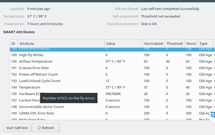
Task: Choose the UDMA CRC Error Rate row
Action: [x=36, y=113]
